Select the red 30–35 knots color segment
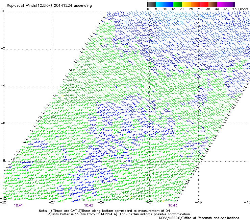This screenshot has height=220, width=250. [204, 4]
